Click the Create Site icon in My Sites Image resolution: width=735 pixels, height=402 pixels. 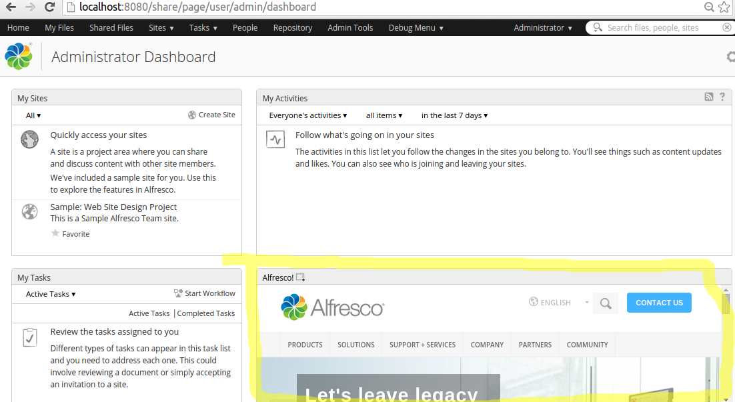click(x=193, y=115)
